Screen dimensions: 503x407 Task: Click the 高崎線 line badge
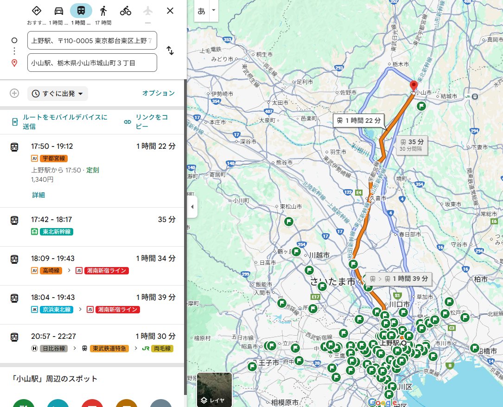pyautogui.click(x=51, y=271)
